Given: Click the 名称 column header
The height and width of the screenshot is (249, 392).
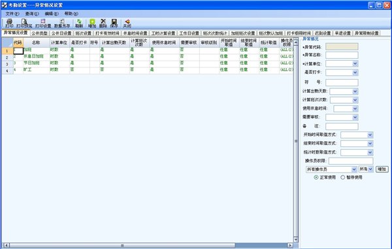Looking at the screenshot, I should coord(36,42).
